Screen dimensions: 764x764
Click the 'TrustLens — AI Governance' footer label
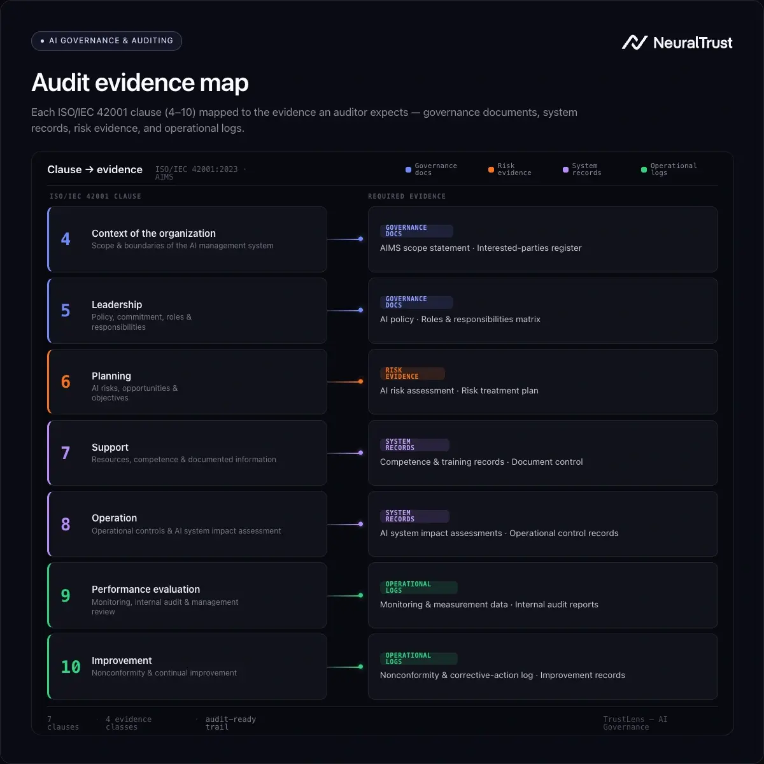coord(635,723)
